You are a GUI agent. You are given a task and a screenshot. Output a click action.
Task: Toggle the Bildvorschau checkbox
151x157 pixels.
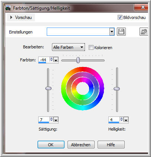[120, 17]
